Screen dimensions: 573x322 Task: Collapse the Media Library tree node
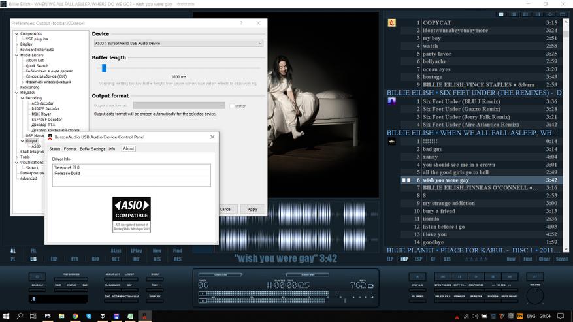[16, 55]
